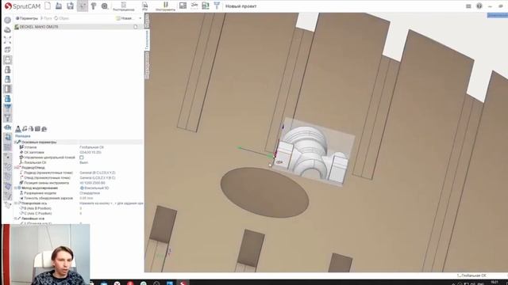508x285 pixels.
Task: Select the Подвод (промежуточные точки) row
Action: pos(79,173)
